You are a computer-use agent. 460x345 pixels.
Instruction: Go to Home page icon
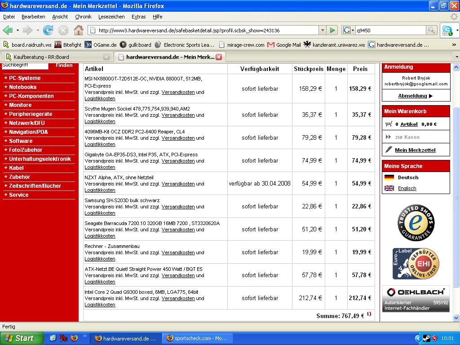[78, 30]
